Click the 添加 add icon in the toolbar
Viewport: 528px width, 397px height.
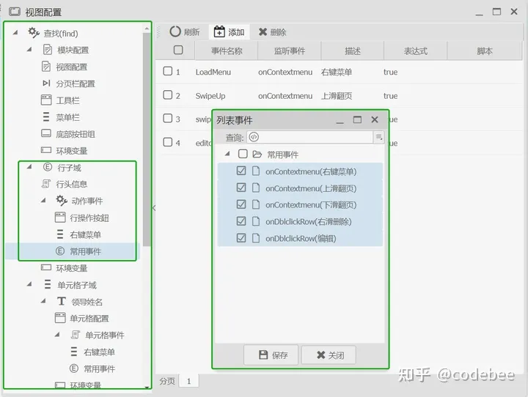[x=219, y=31]
